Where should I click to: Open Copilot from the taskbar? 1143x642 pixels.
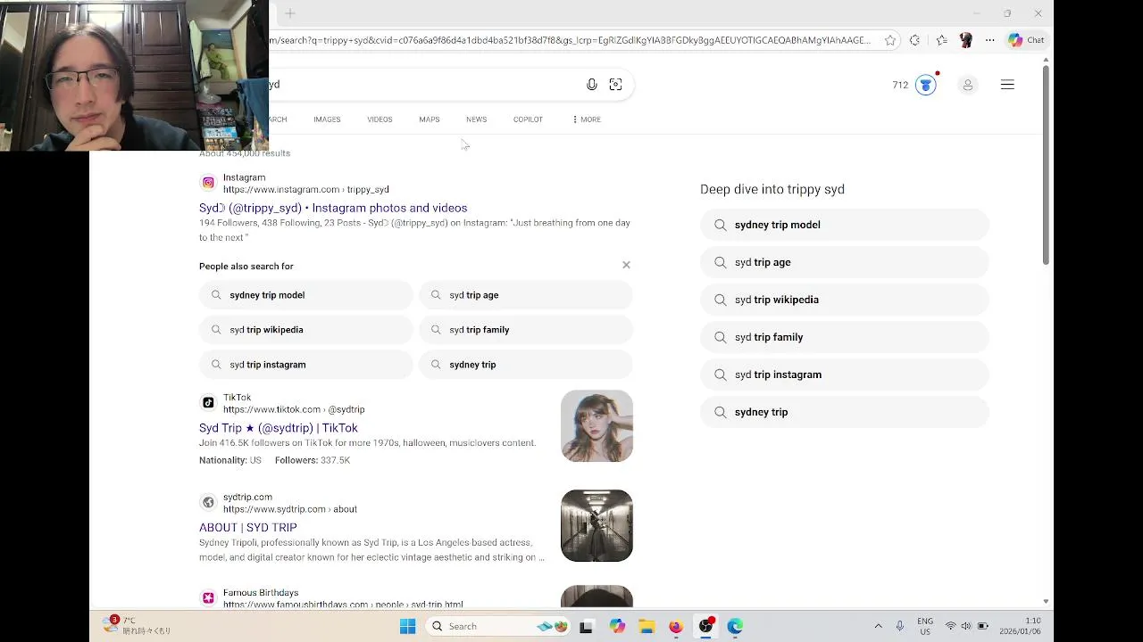point(617,626)
